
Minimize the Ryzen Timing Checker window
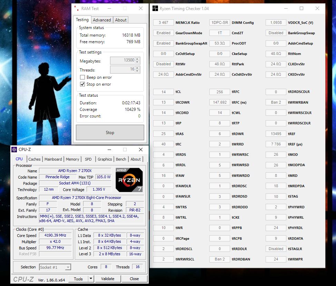point(286,9)
